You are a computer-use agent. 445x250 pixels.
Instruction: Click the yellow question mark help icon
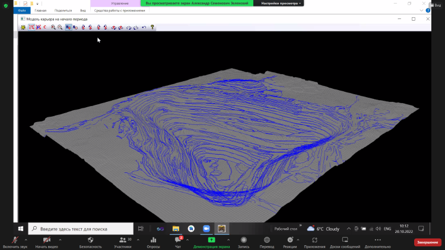[x=152, y=27]
